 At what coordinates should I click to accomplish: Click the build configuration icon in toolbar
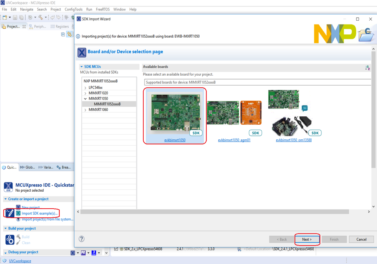coord(30,17)
